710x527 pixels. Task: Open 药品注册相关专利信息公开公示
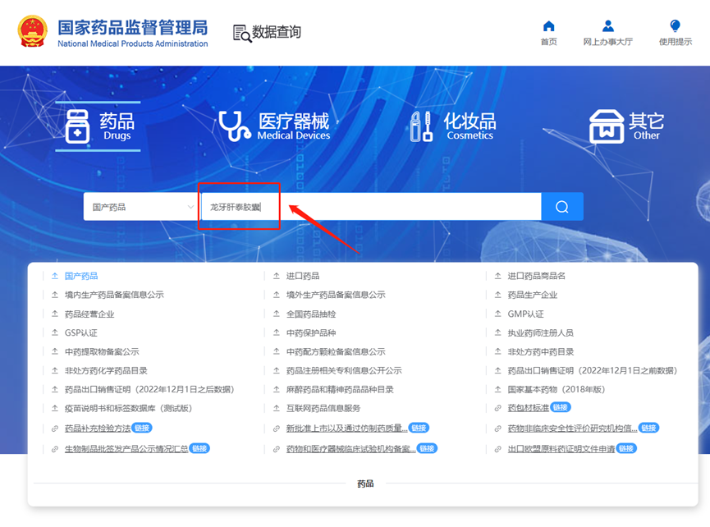coord(344,371)
